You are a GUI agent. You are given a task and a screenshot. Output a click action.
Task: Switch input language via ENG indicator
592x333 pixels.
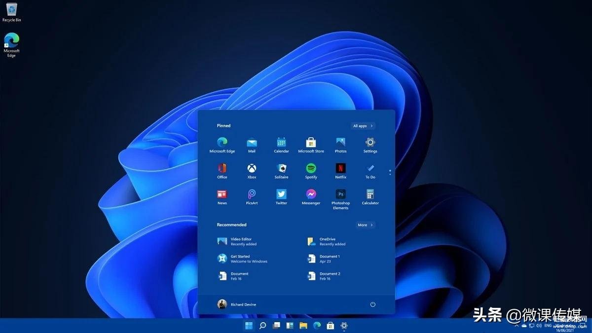pos(548,326)
